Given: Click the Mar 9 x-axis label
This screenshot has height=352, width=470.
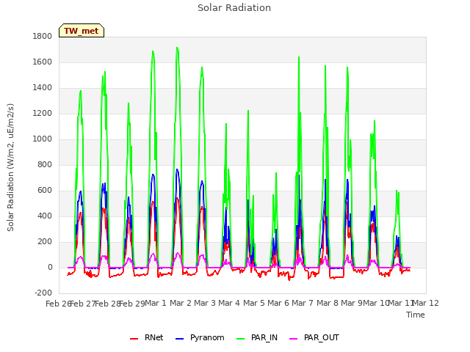Looking at the screenshot, I should coord(352,303).
